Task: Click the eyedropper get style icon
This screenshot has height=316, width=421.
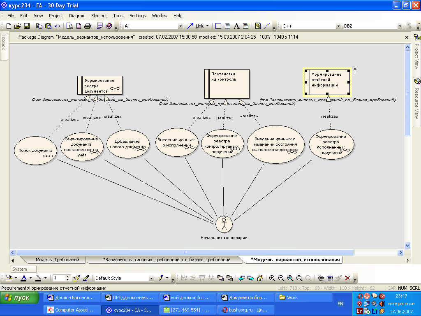Action: 86,278
